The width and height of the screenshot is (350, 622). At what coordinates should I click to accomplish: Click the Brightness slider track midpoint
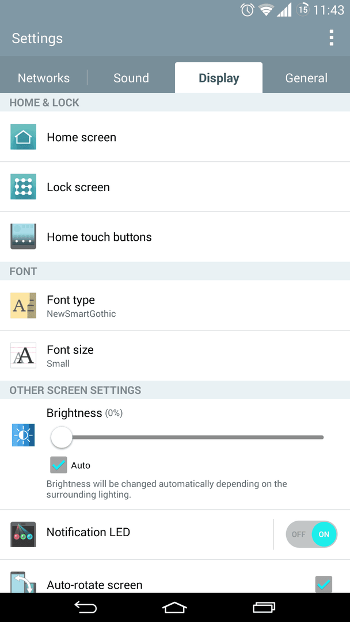188,437
